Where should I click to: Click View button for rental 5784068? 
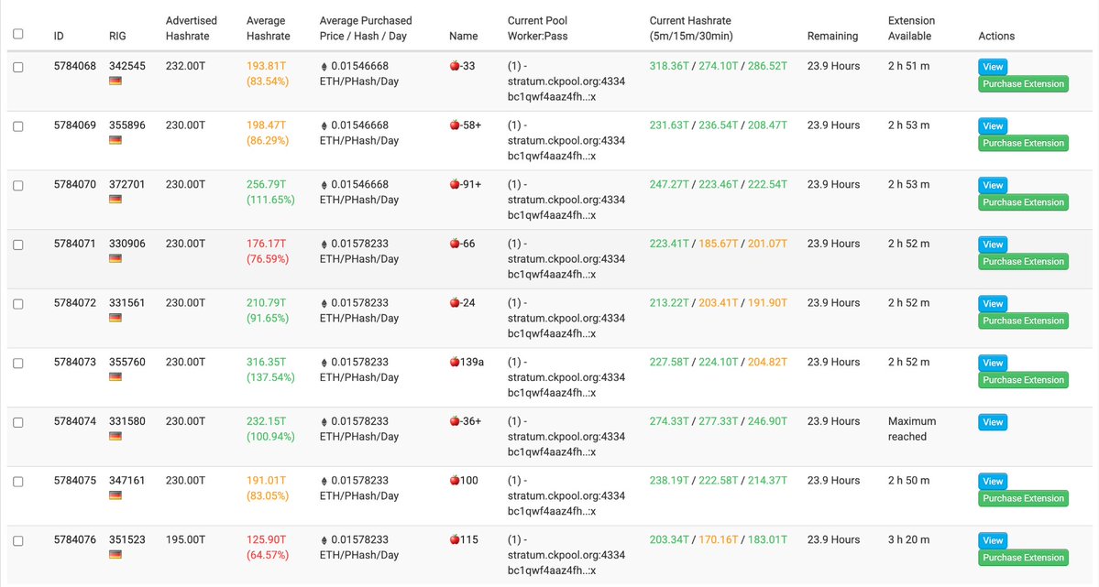click(x=993, y=67)
